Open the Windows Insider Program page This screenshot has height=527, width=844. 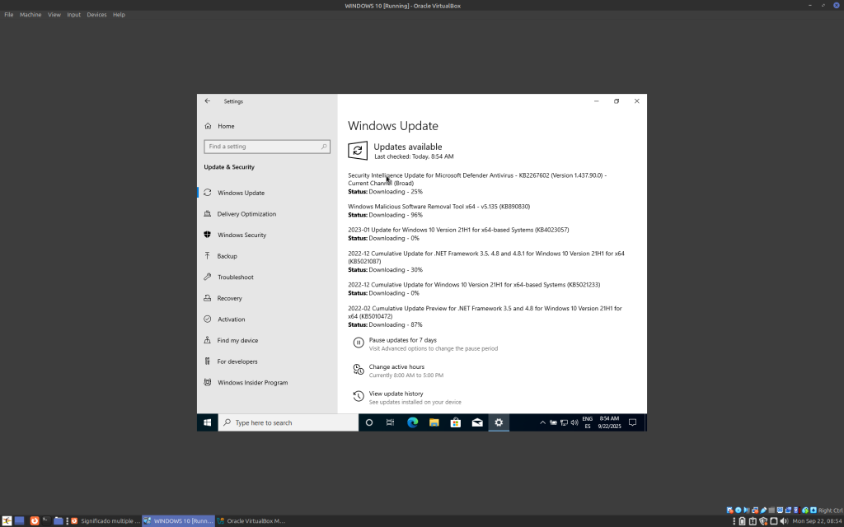[252, 383]
